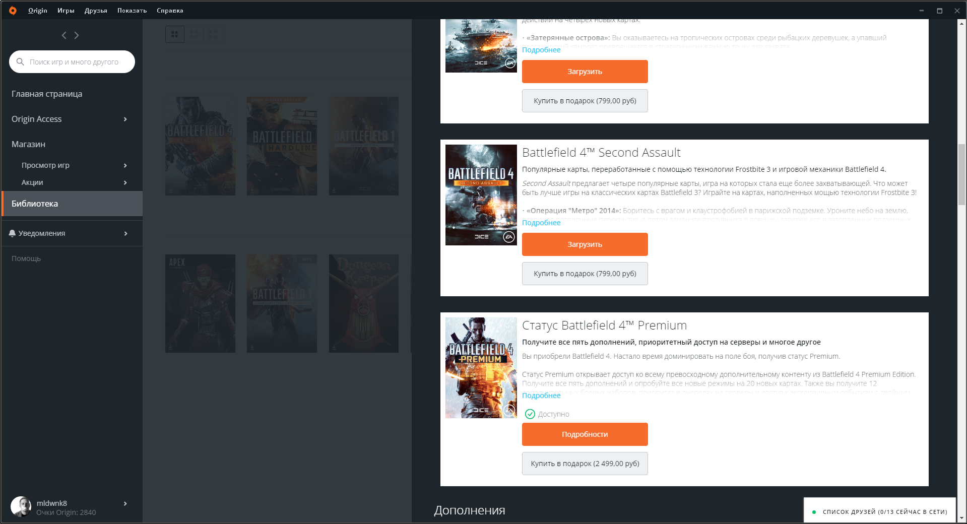967x524 pixels.
Task: Select the medium grid view icon
Action: (194, 34)
